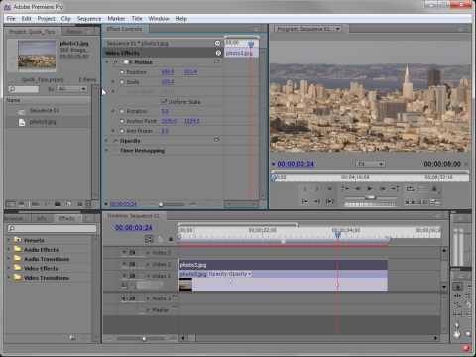The width and height of the screenshot is (476, 357).
Task: Click the Lift/Extract button in Program monitor
Action: [x=410, y=201]
